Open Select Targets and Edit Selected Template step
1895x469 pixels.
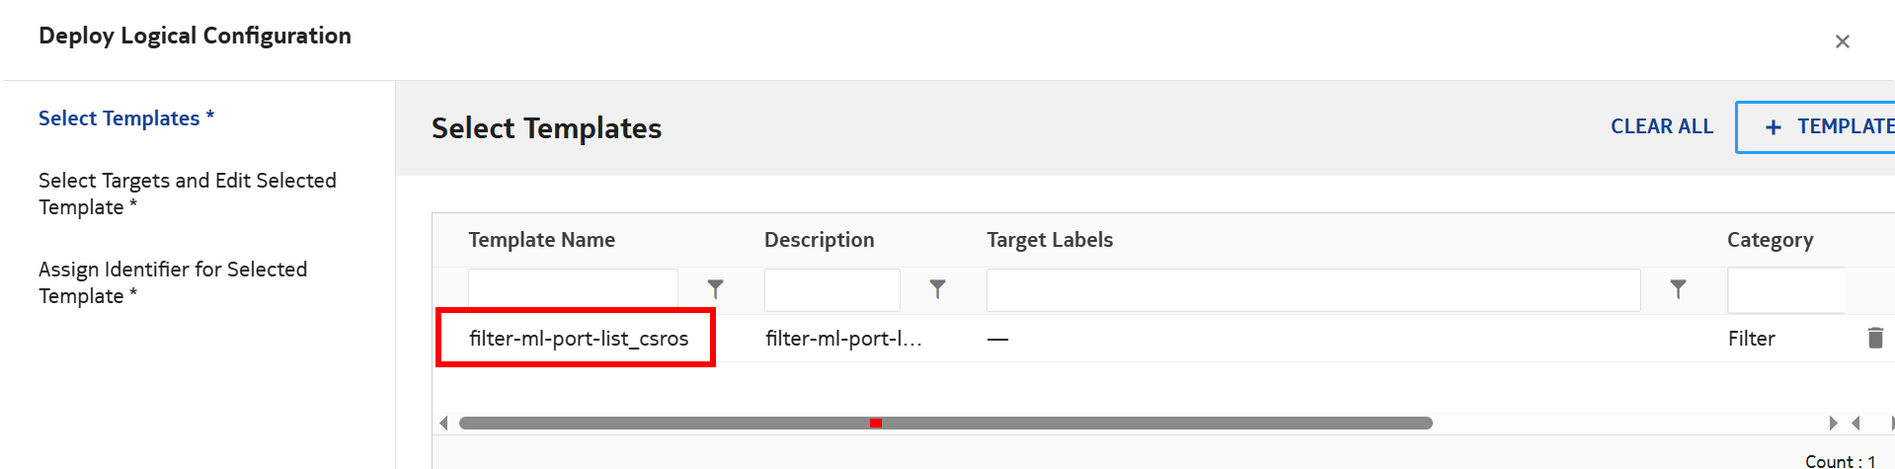(x=187, y=194)
